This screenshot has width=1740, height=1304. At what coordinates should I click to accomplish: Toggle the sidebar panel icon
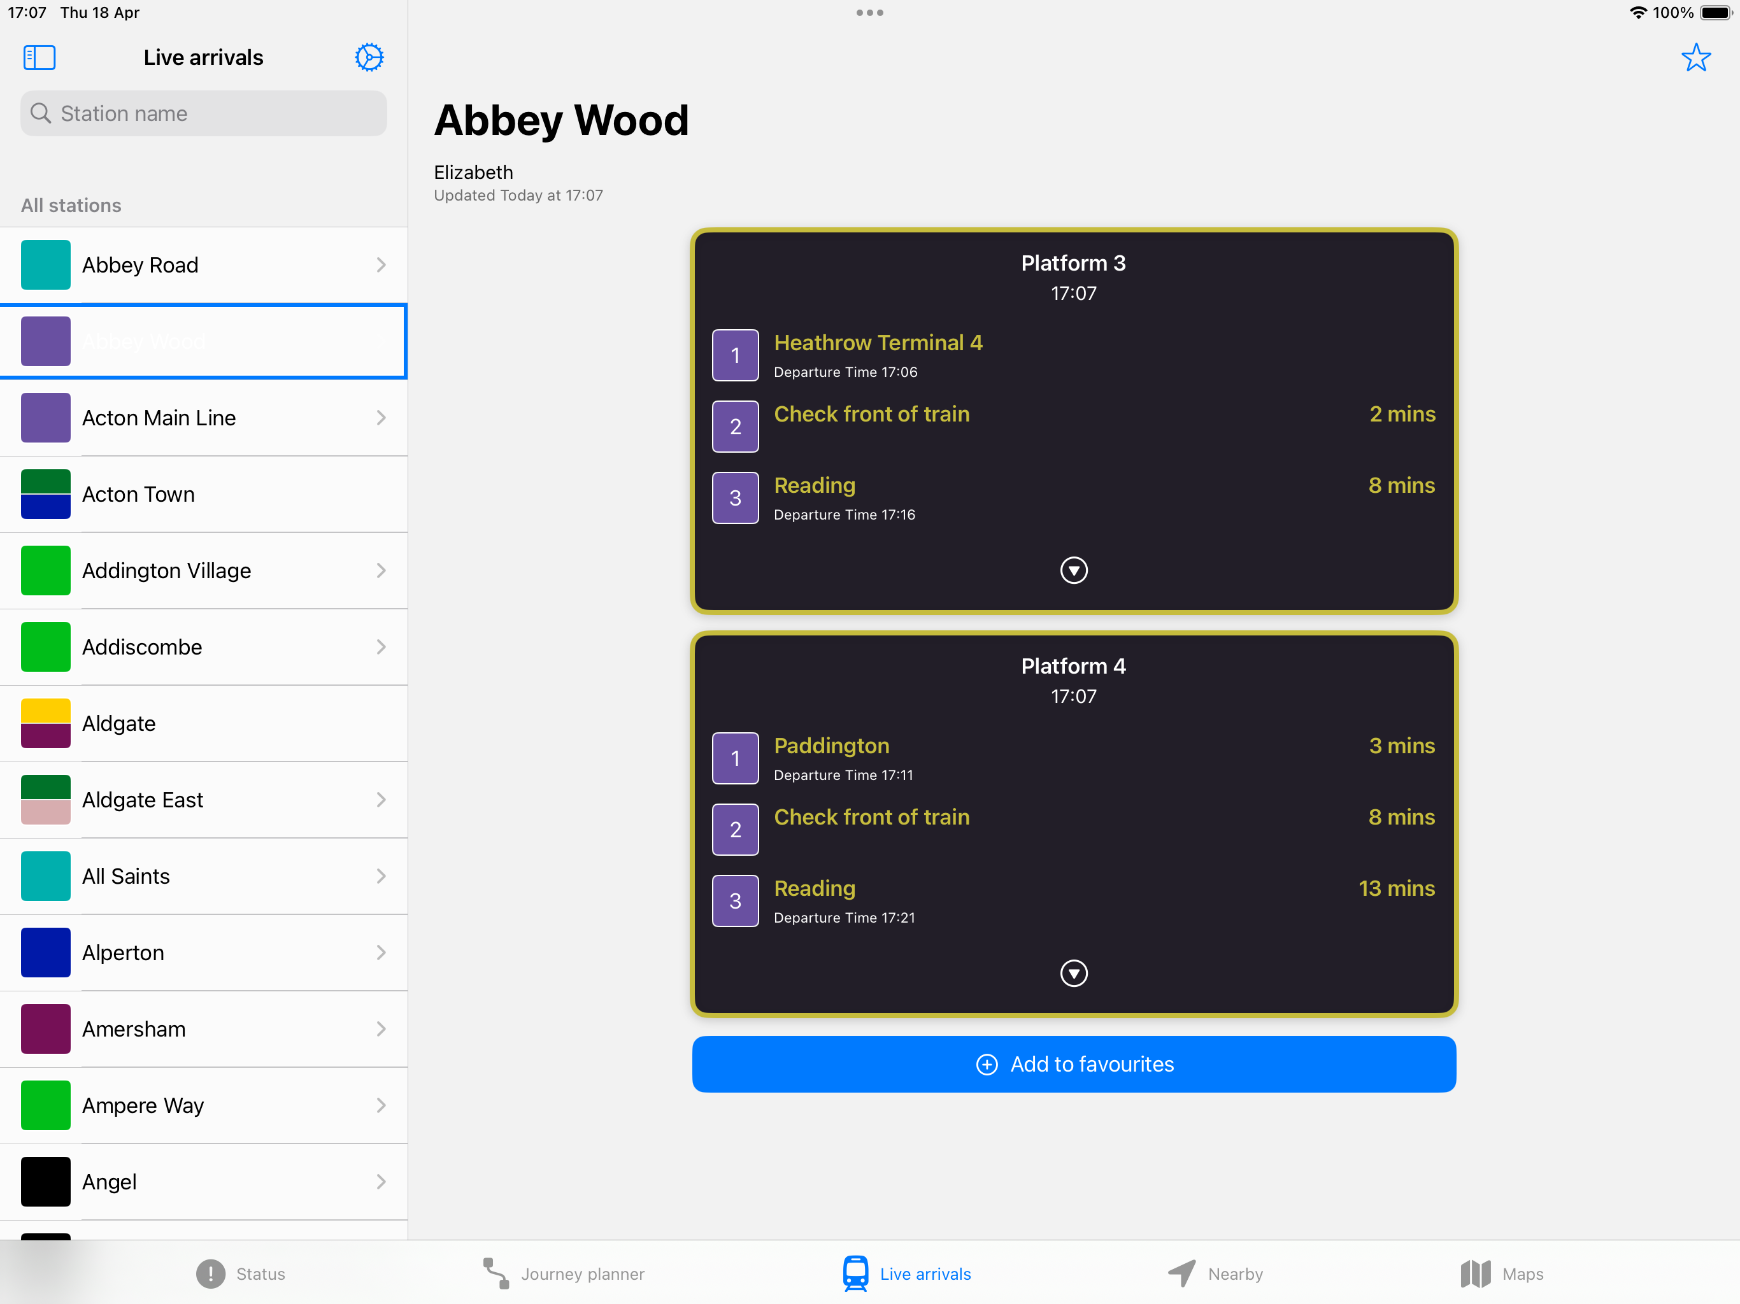[x=39, y=57]
